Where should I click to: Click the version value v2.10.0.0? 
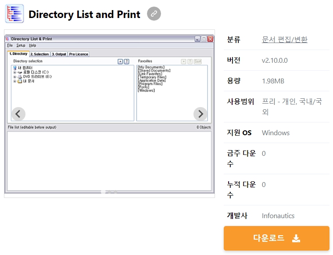275,61
